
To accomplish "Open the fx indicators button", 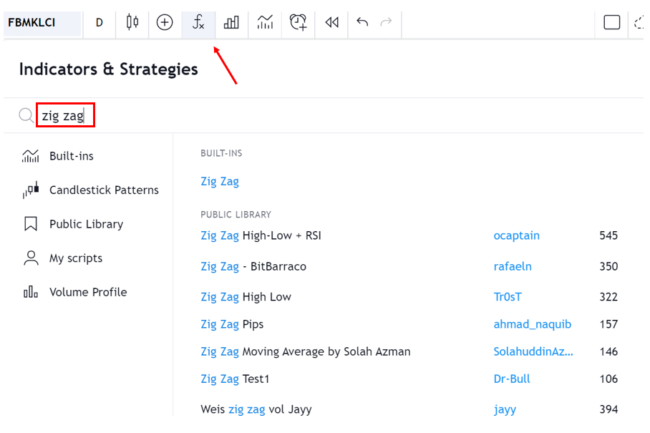I will click(x=198, y=22).
